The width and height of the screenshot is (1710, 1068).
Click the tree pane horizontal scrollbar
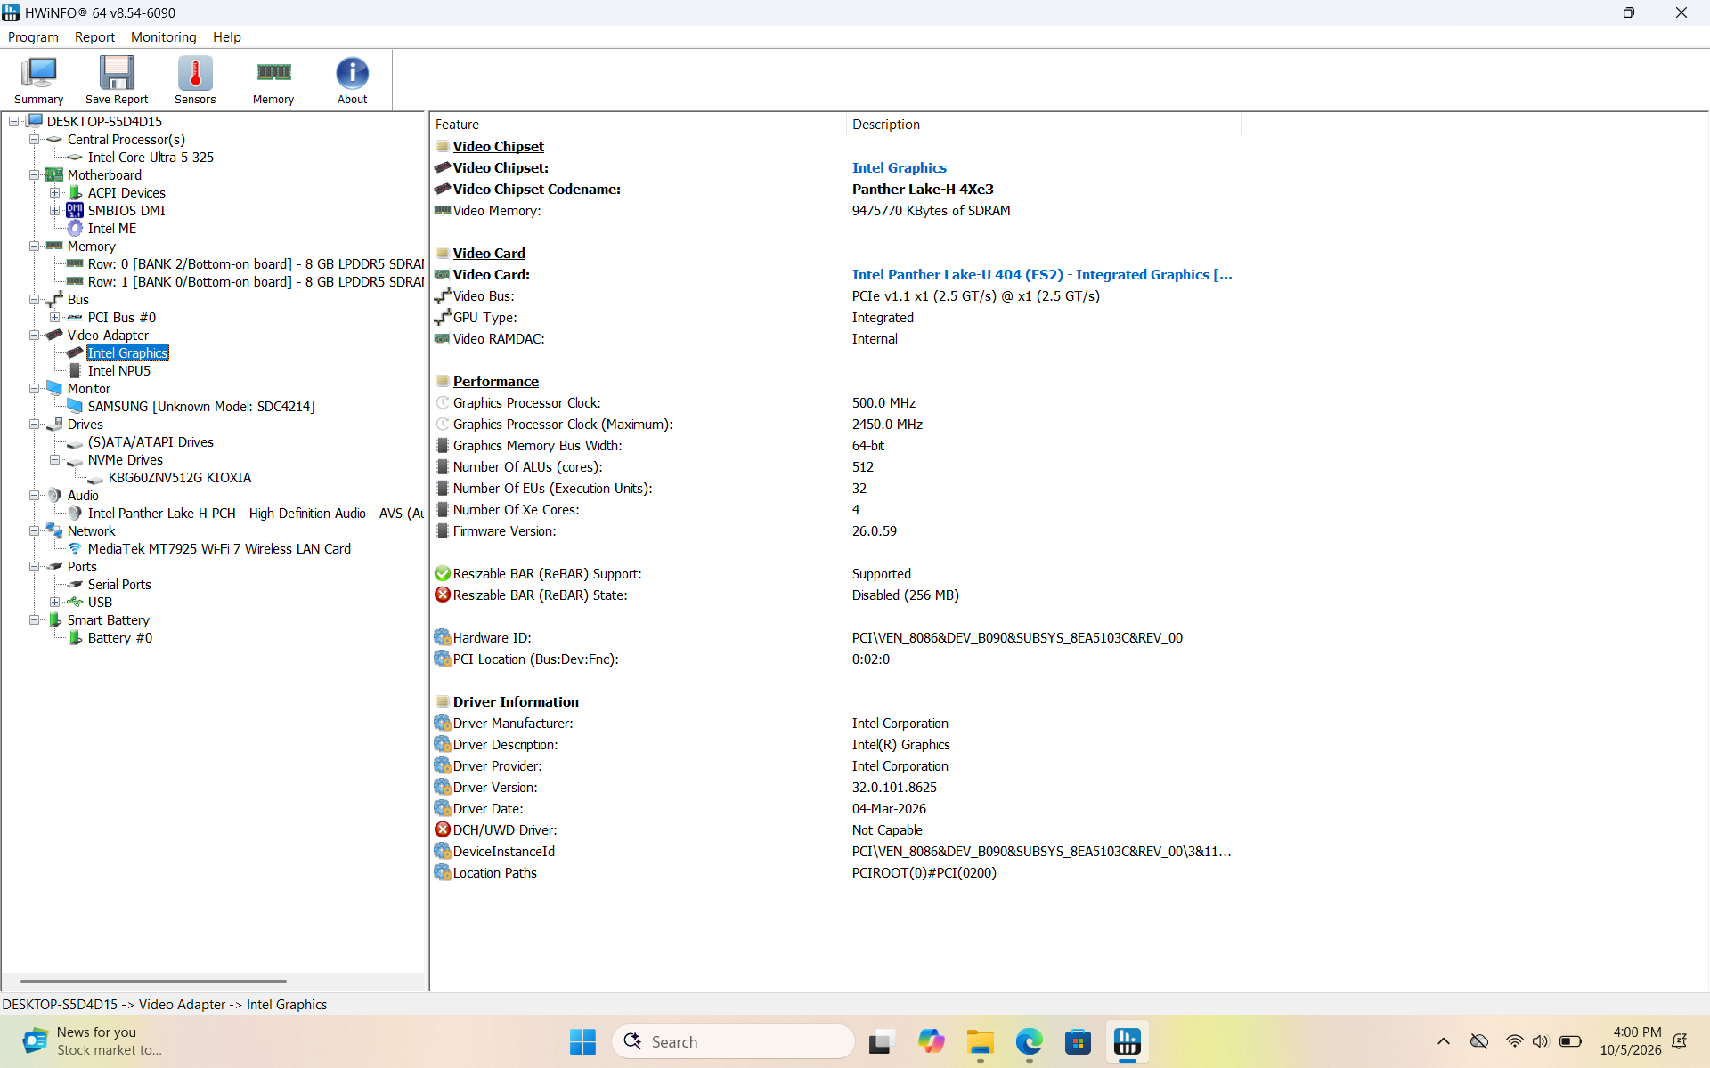click(153, 981)
